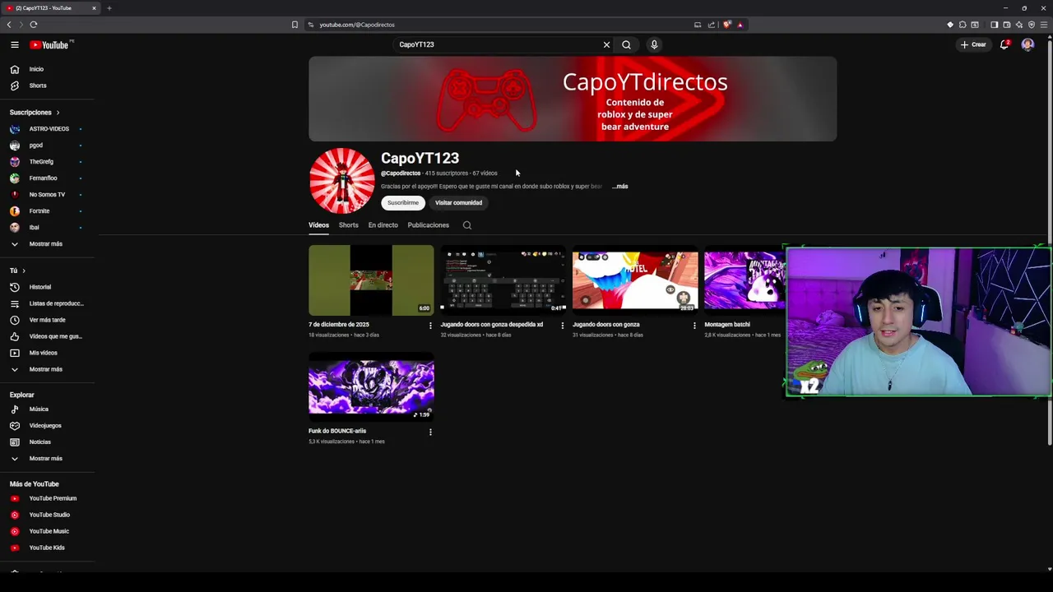Open the Brave wallet icon
Screen dimensions: 1053x592
(x=1006, y=25)
